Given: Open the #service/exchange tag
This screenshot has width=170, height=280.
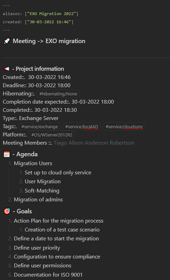Looking at the screenshot, I should [40, 126].
